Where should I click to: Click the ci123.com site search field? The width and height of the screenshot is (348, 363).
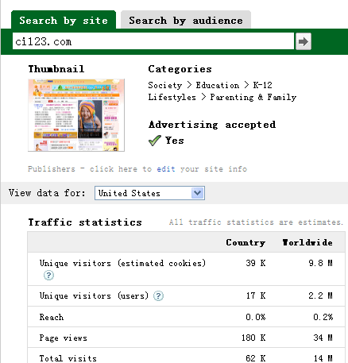coord(153,41)
